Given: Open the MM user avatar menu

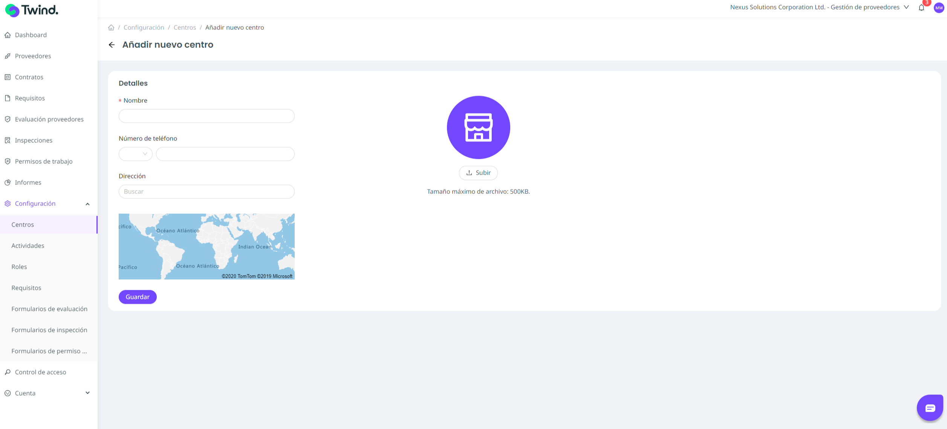Looking at the screenshot, I should coord(939,8).
